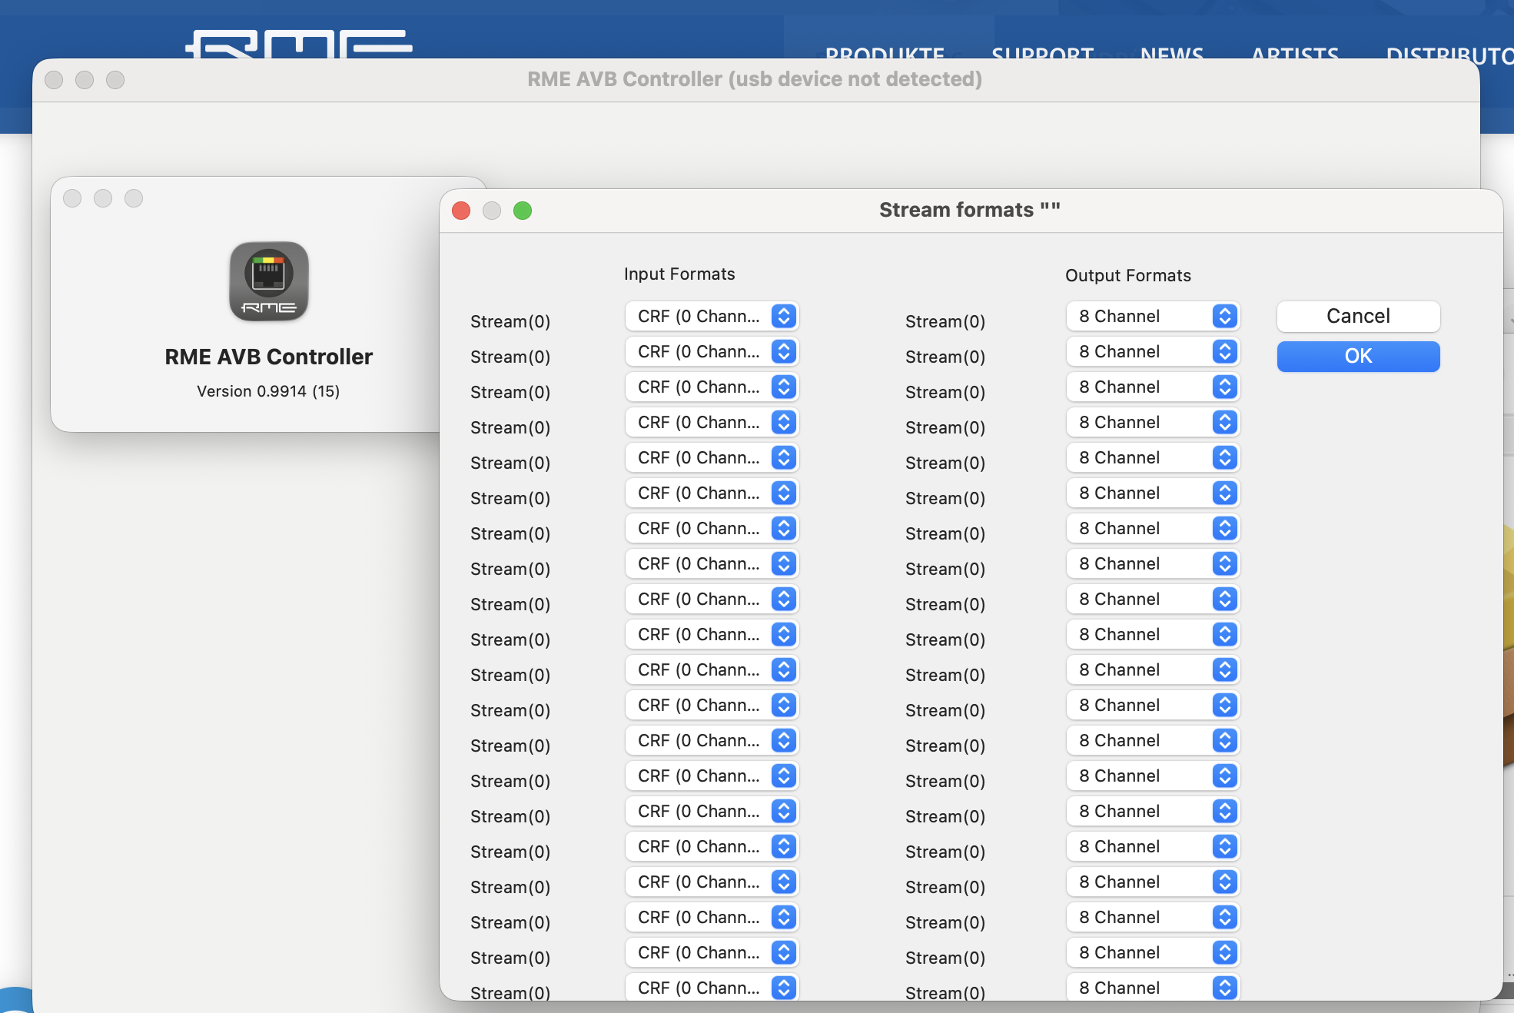Cancel the Stream formats dialog
This screenshot has height=1013, width=1514.
click(1358, 316)
